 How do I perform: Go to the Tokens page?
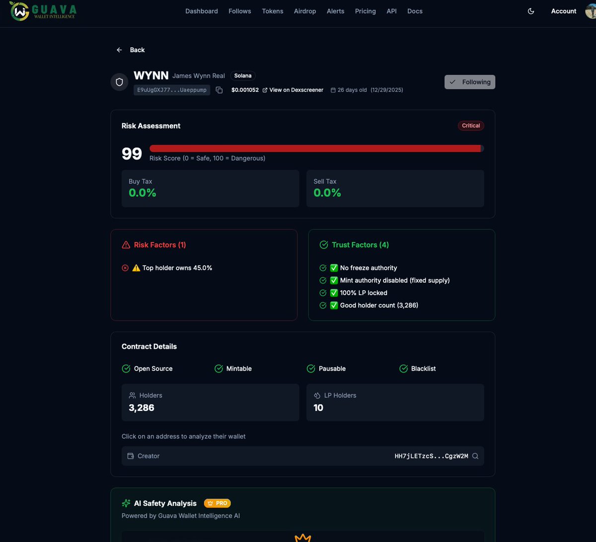pyautogui.click(x=273, y=11)
